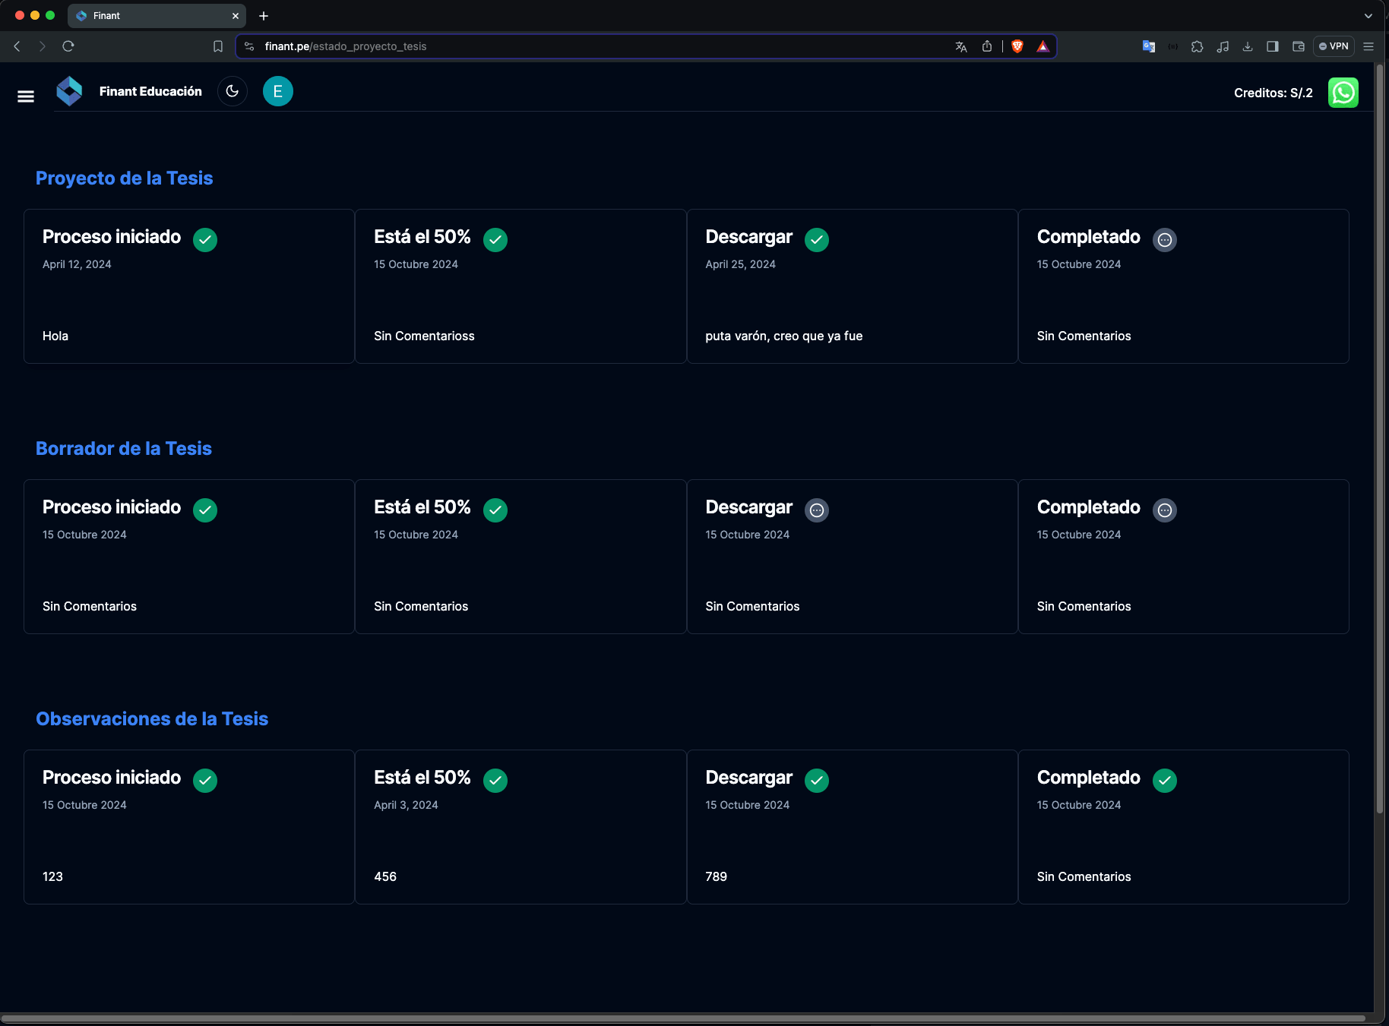Click check icon on Borrador Proceso iniciado card
1389x1026 pixels.
[x=205, y=510]
